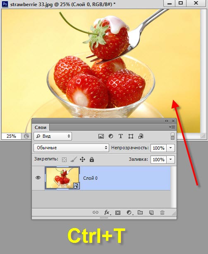
Task: Toggle lock all padlock
Action: tap(92, 160)
